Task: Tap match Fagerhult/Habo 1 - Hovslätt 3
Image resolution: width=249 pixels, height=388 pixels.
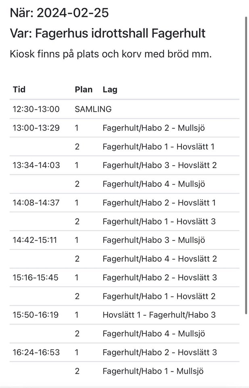Action: (159, 221)
